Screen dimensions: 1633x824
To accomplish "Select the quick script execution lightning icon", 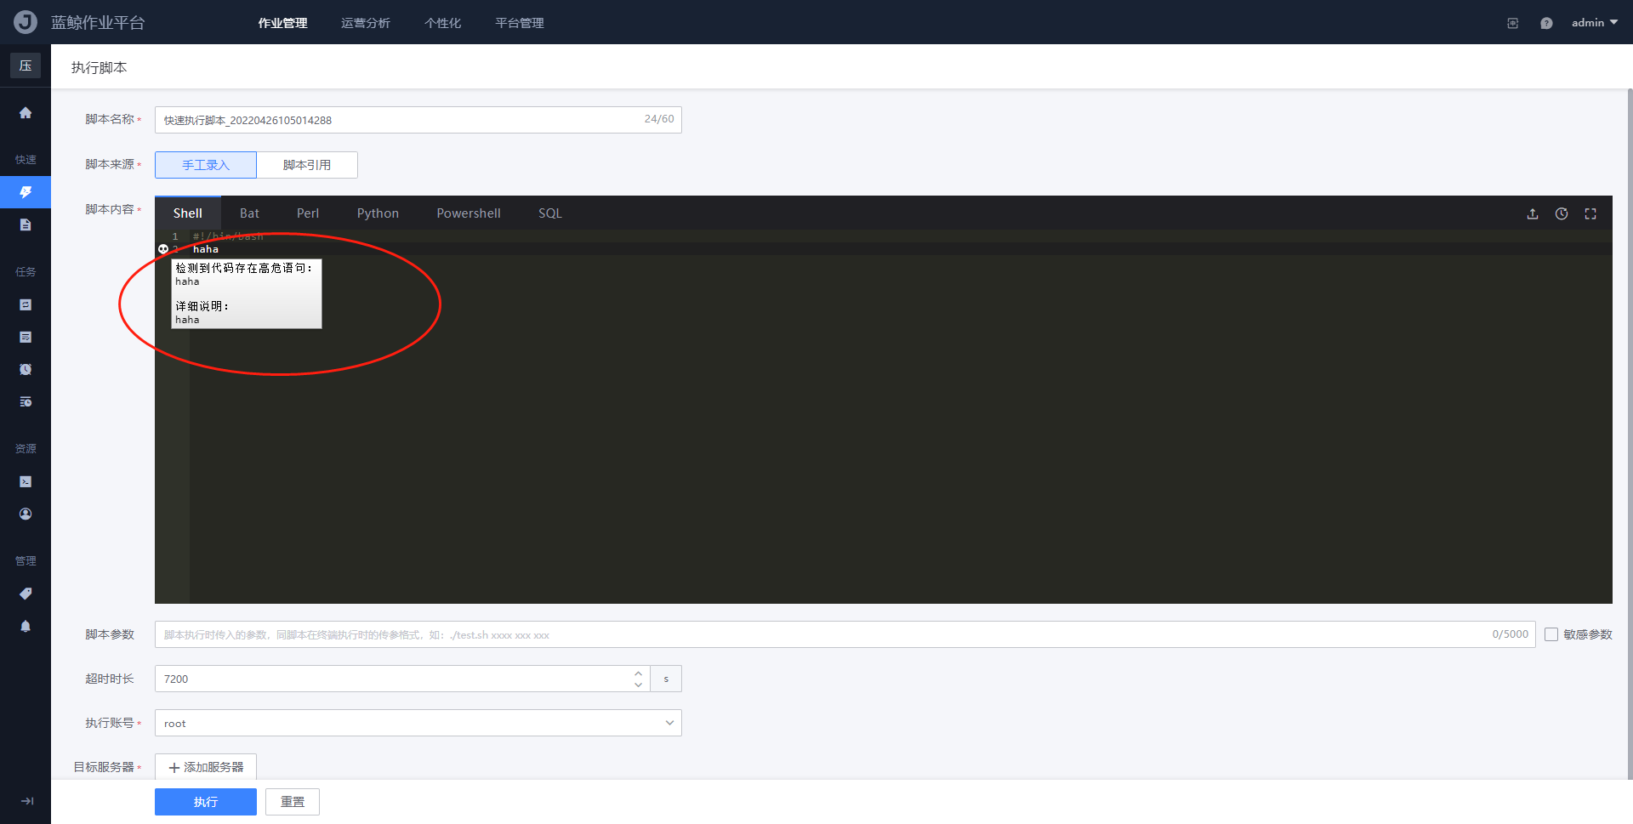I will 26,192.
